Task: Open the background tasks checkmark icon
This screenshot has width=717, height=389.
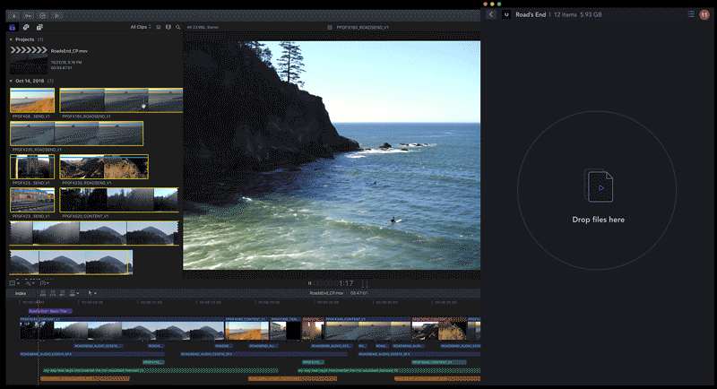Action: pyautogui.click(x=42, y=15)
